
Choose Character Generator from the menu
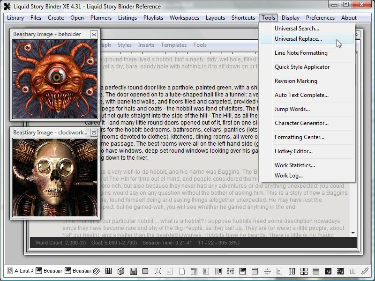pyautogui.click(x=301, y=123)
